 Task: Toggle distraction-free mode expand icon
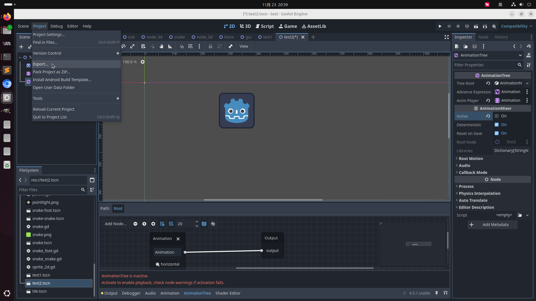click(x=447, y=37)
